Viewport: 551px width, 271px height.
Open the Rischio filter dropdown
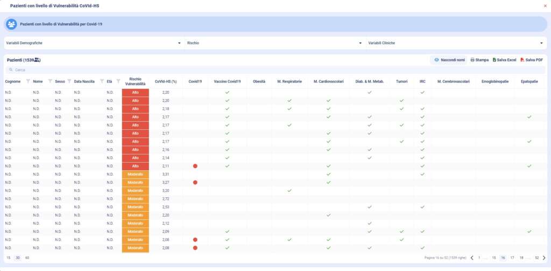[273, 43]
